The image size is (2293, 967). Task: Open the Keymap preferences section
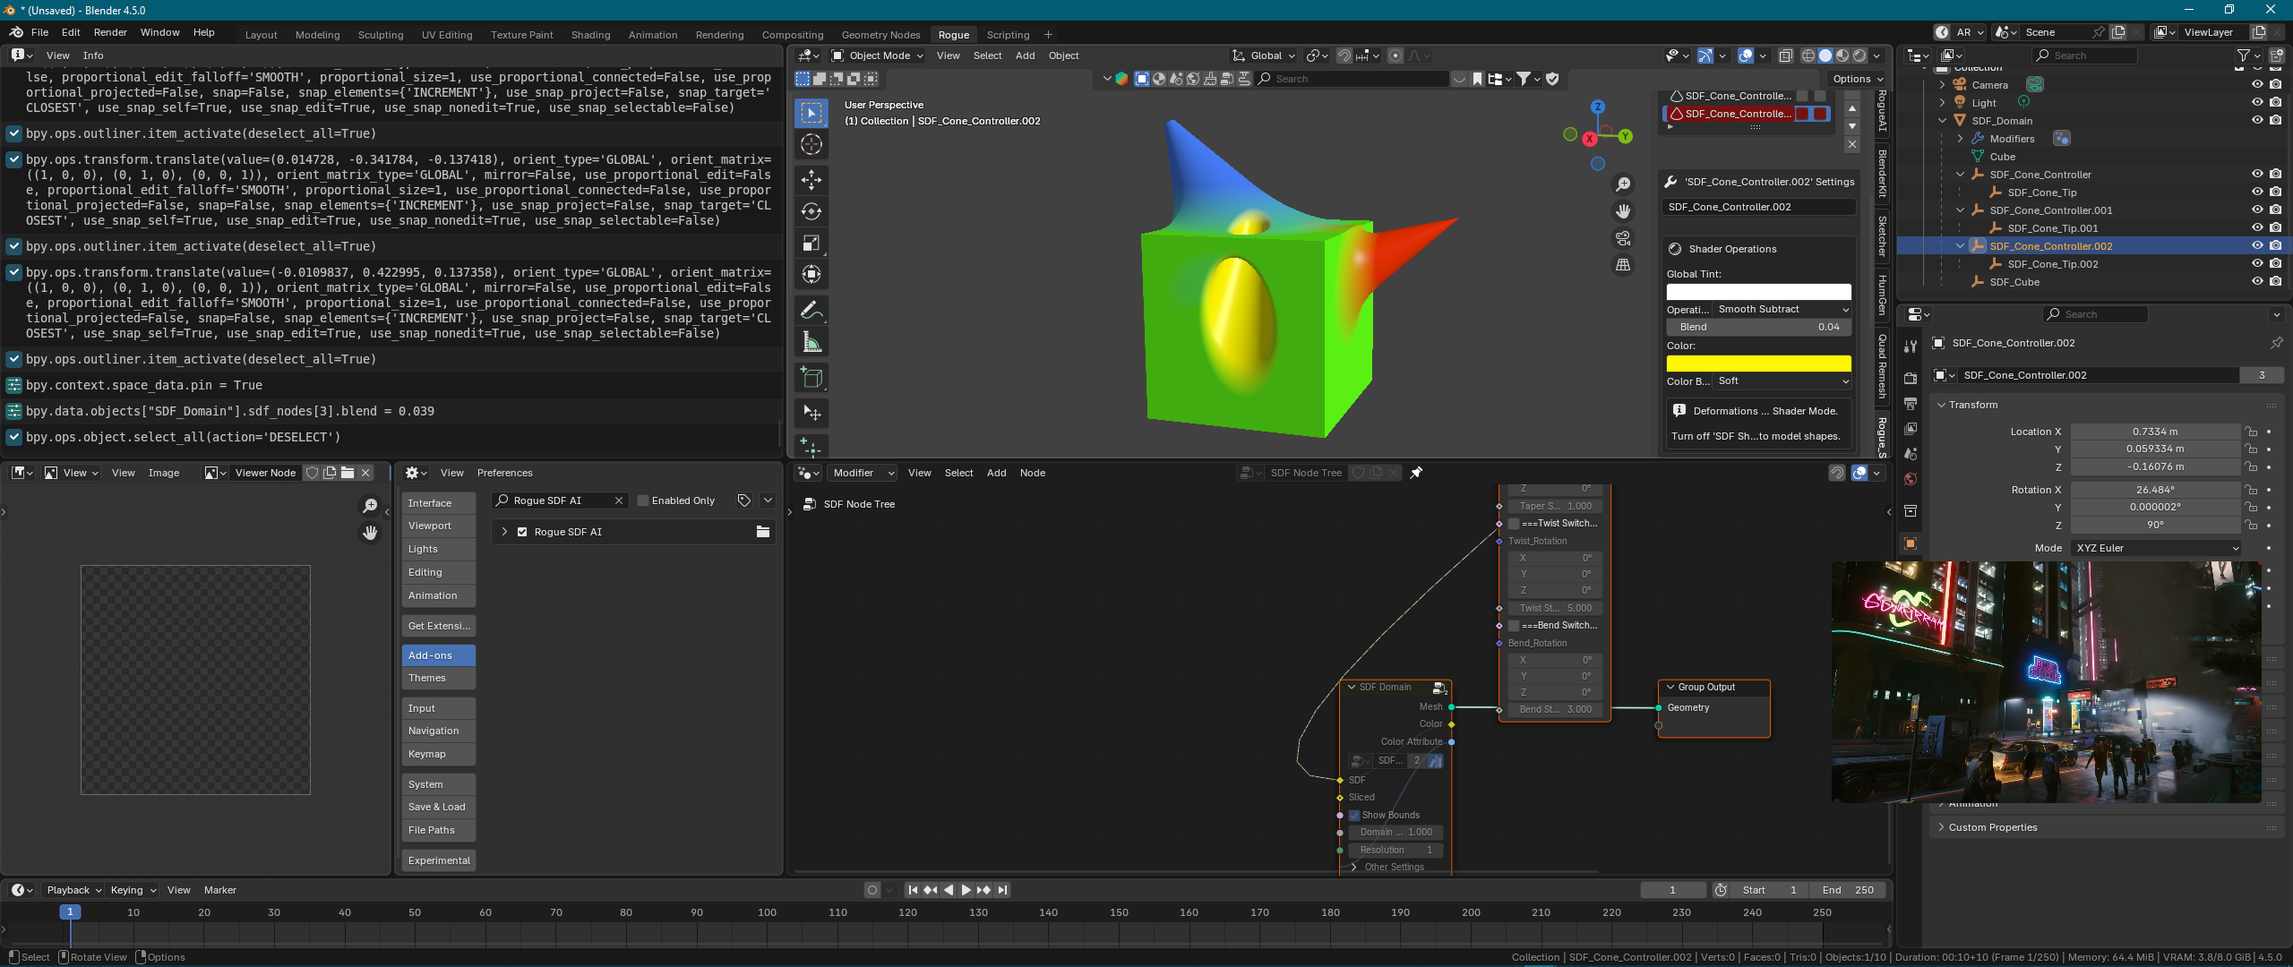[438, 754]
